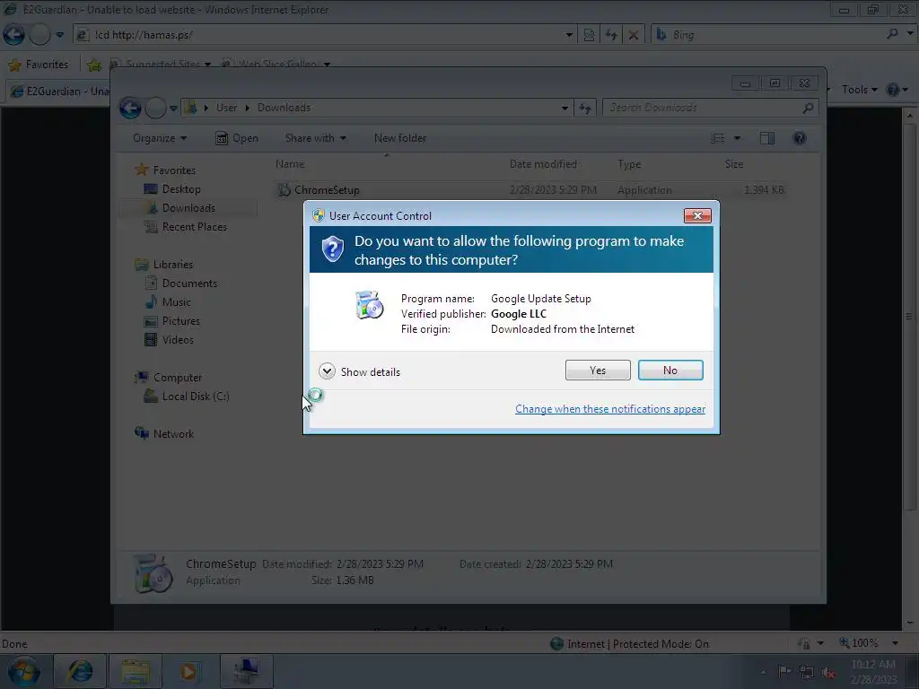Click the add to favorites bar star icon
The image size is (919, 689).
(x=93, y=65)
